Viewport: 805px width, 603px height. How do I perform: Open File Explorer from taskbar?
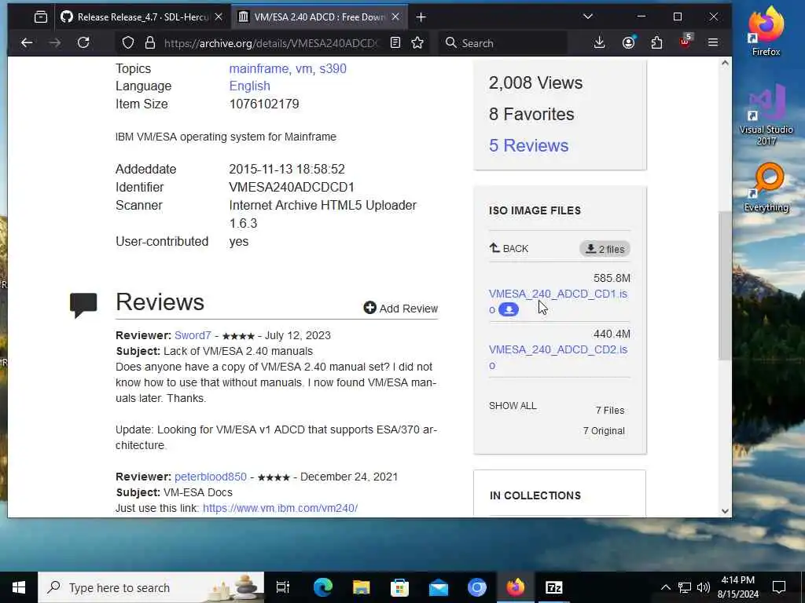[x=362, y=587]
